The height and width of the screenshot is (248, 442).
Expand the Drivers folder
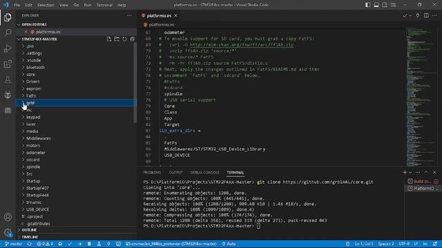pos(76,81)
